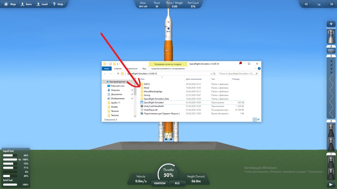Refresh the folder with refresh icon

[214, 74]
